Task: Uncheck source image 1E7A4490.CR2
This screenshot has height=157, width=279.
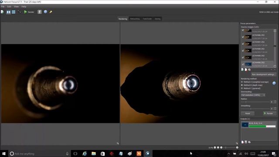Action: point(243,64)
